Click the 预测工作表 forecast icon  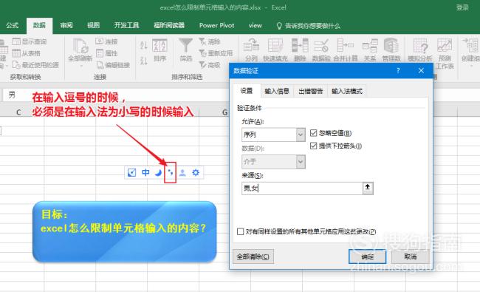[444, 46]
